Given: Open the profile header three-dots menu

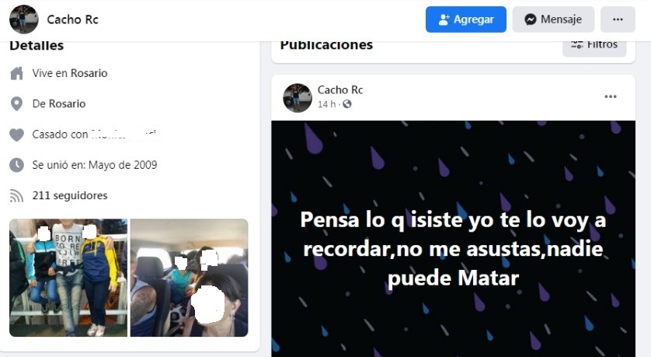Looking at the screenshot, I should [x=618, y=19].
